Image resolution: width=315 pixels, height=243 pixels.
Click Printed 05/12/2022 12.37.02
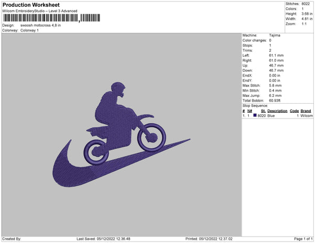[x=209, y=239]
